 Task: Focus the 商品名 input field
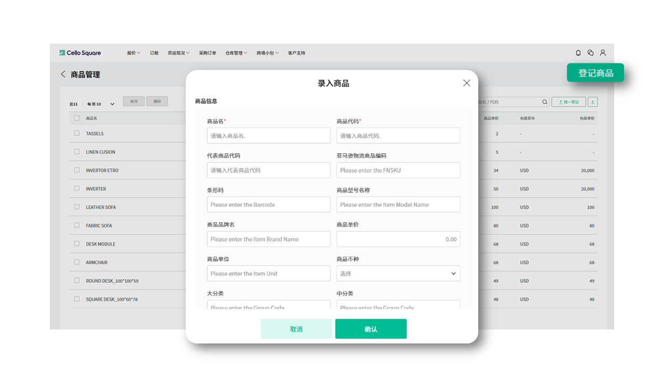(268, 135)
